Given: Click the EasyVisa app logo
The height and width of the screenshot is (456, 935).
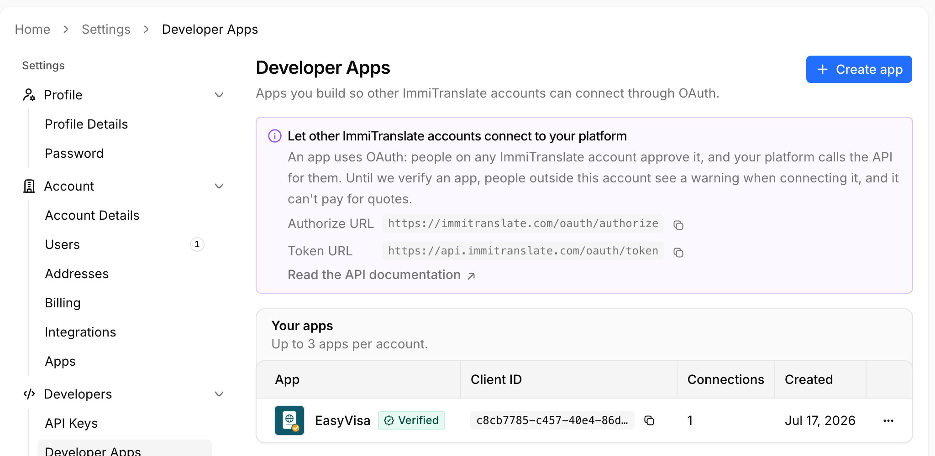Looking at the screenshot, I should point(289,420).
